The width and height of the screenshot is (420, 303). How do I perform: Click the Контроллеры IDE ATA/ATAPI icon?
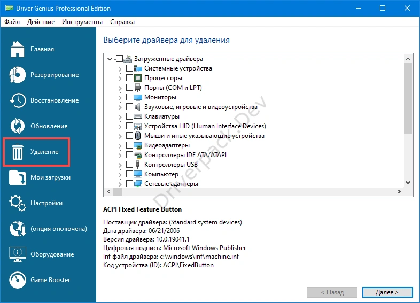(138, 155)
